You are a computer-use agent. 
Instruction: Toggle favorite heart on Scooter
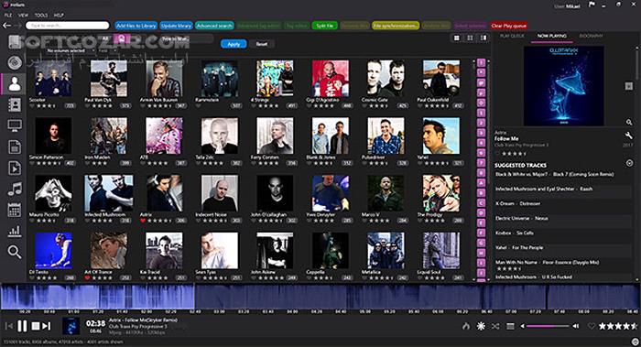click(x=31, y=106)
